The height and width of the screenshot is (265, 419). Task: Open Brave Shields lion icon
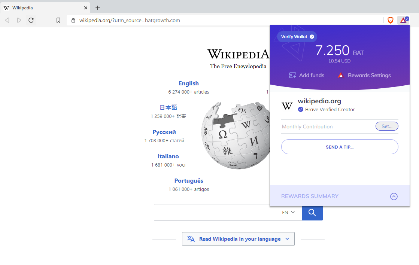tap(391, 20)
